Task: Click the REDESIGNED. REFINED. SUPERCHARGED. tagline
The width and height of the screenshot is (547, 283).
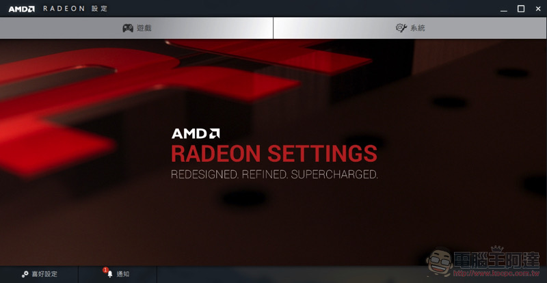Action: click(274, 174)
